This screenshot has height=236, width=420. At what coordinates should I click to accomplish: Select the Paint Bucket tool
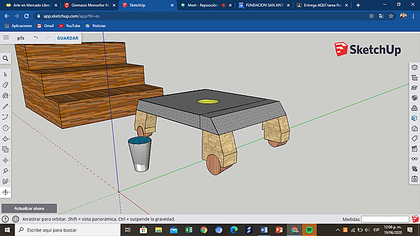coord(5,96)
